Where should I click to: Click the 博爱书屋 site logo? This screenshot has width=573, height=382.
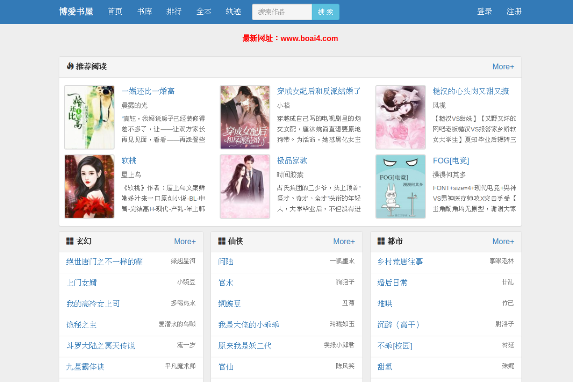(76, 12)
